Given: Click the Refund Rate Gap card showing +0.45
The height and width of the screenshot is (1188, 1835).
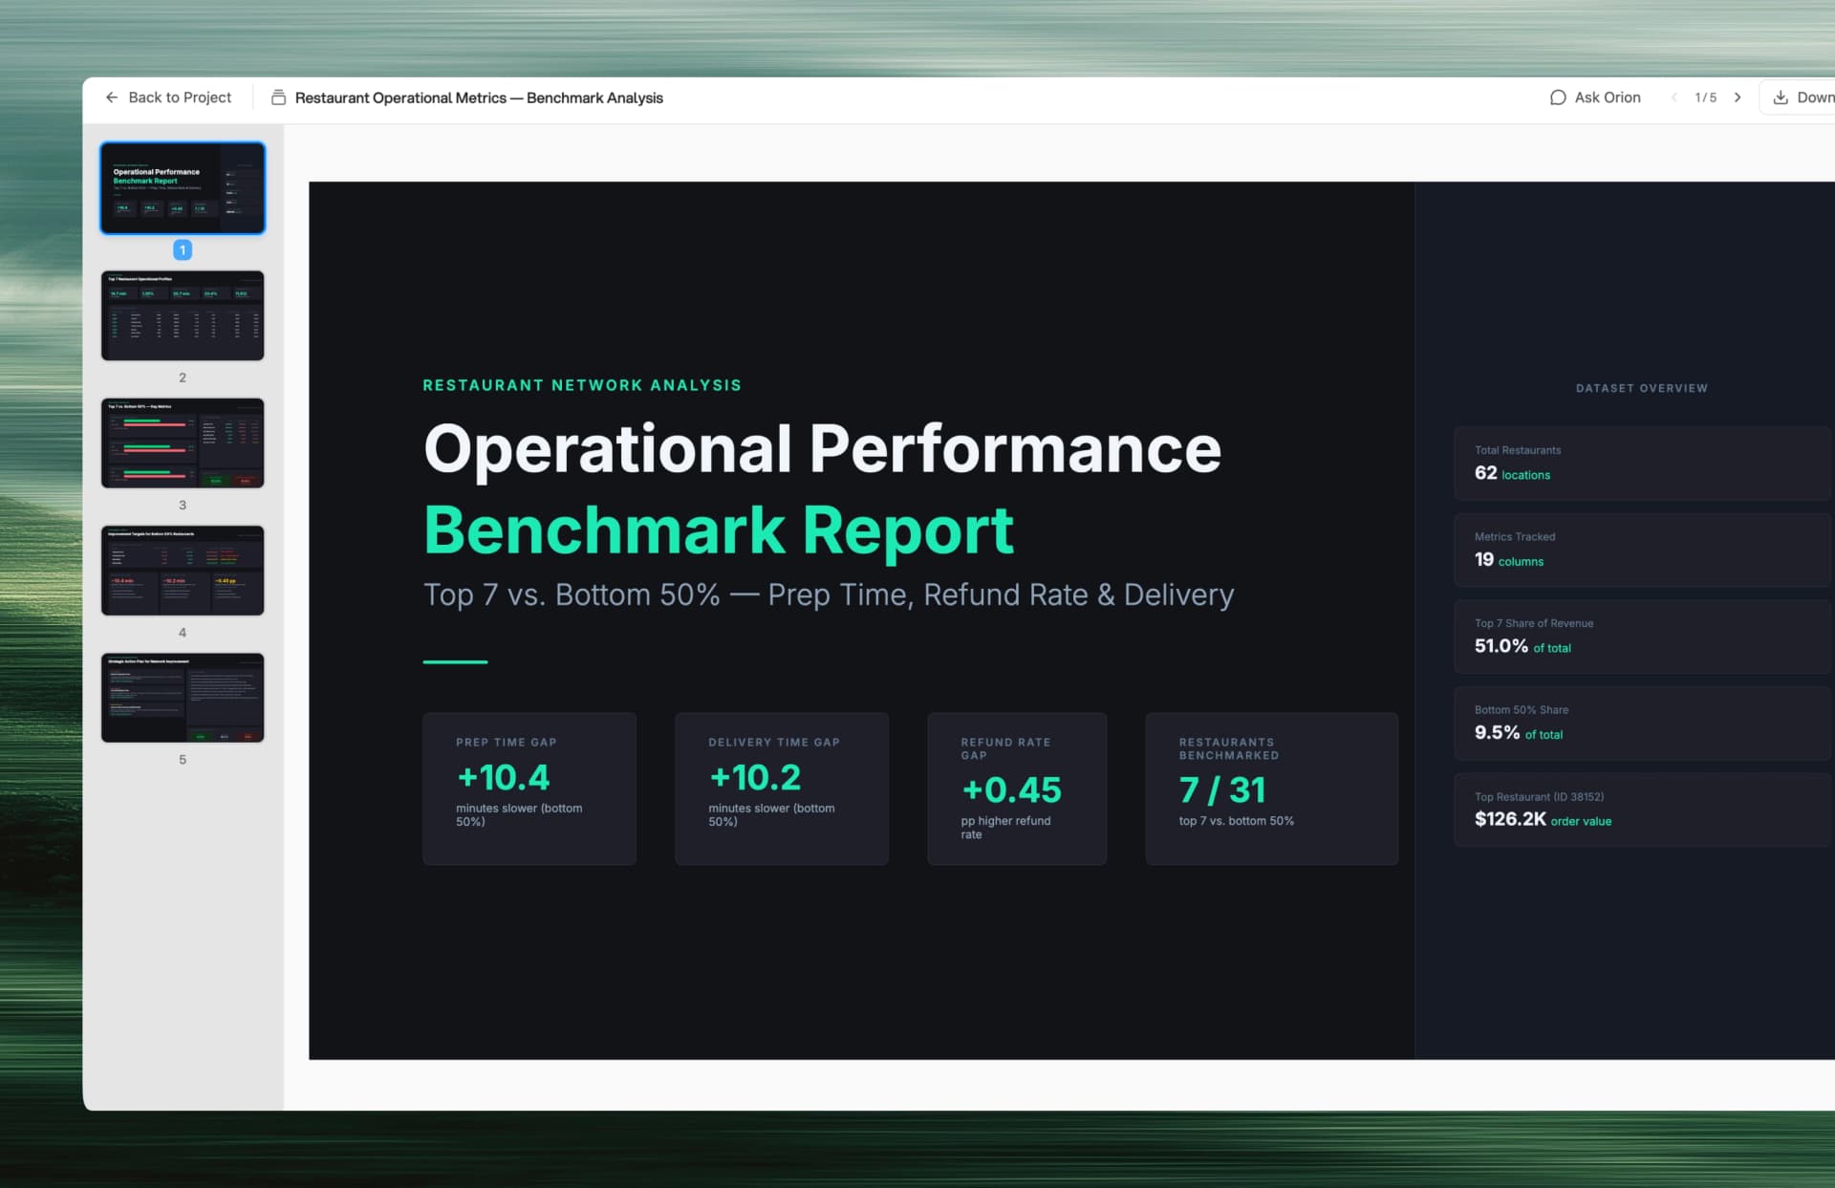Looking at the screenshot, I should (x=1017, y=788).
